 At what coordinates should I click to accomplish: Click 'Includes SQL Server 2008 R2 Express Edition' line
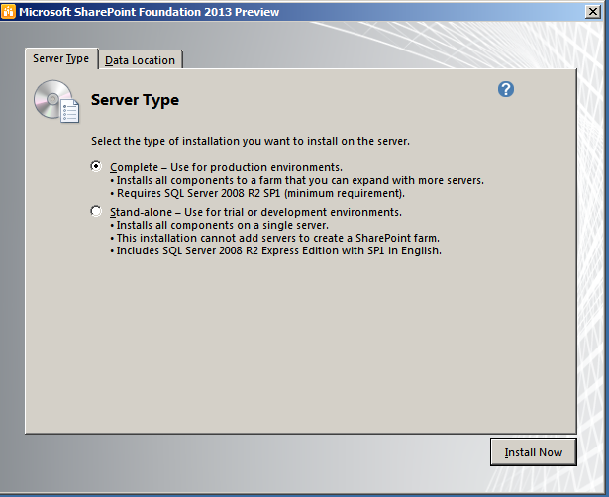pos(275,250)
